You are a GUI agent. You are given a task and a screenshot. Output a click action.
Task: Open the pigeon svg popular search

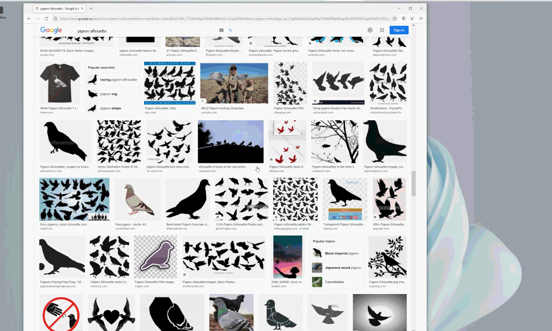[112, 94]
